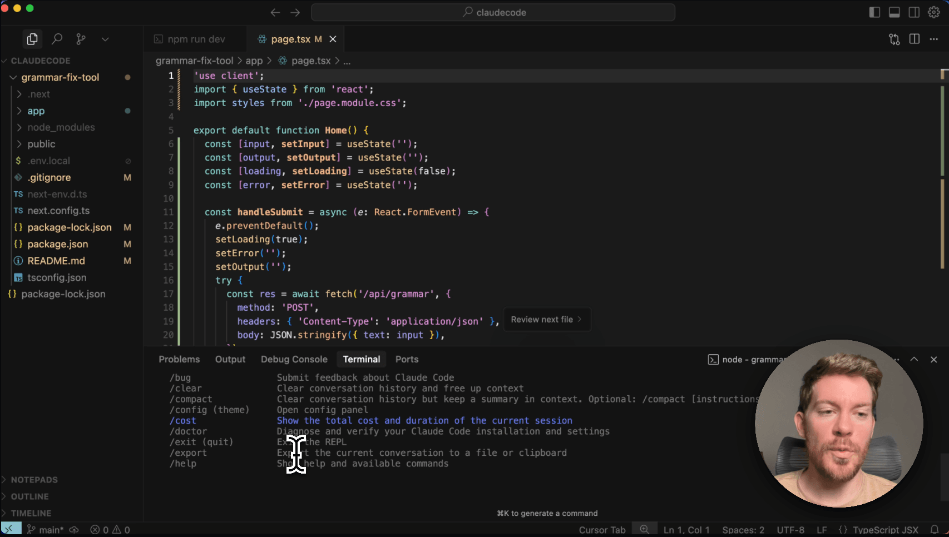Click the app breadcrumb segment
This screenshot has height=537, width=949.
(x=254, y=61)
